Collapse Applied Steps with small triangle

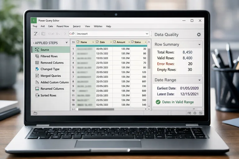pos(34,43)
